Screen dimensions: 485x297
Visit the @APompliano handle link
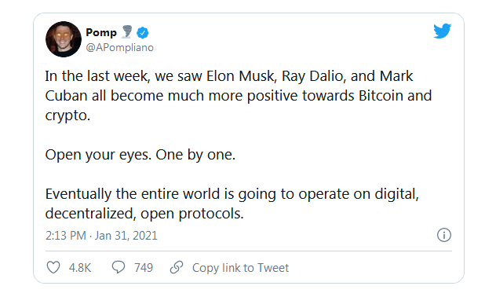[120, 48]
